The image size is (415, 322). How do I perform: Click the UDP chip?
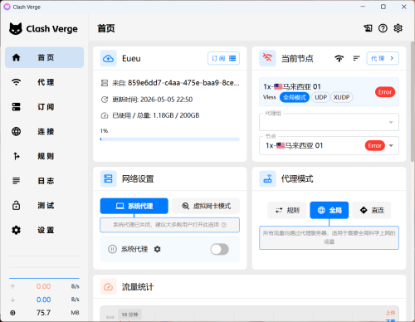tap(320, 97)
